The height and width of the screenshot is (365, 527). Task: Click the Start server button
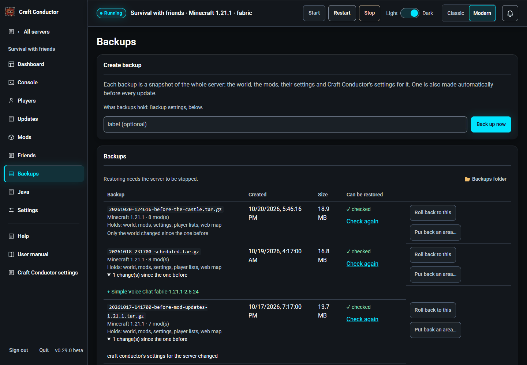tap(314, 13)
